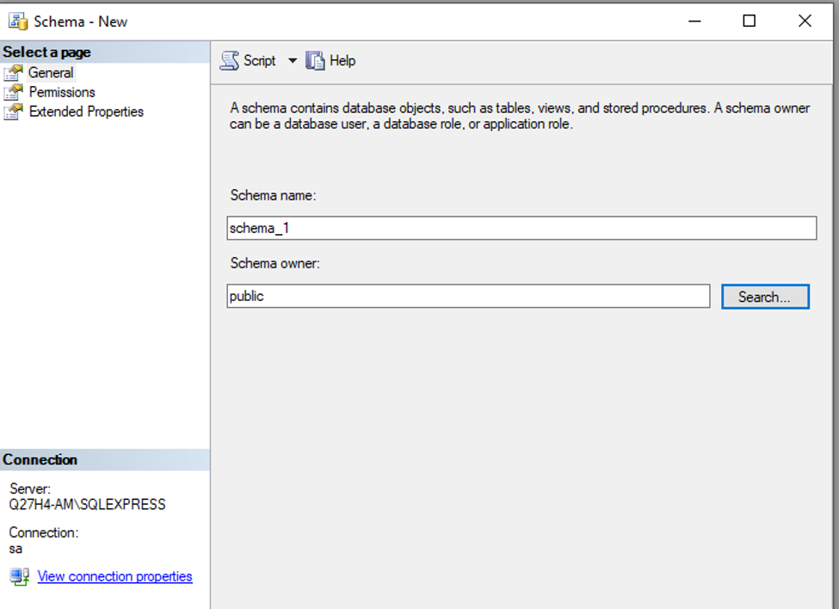Click the General page icon
The image size is (839, 609).
point(13,73)
